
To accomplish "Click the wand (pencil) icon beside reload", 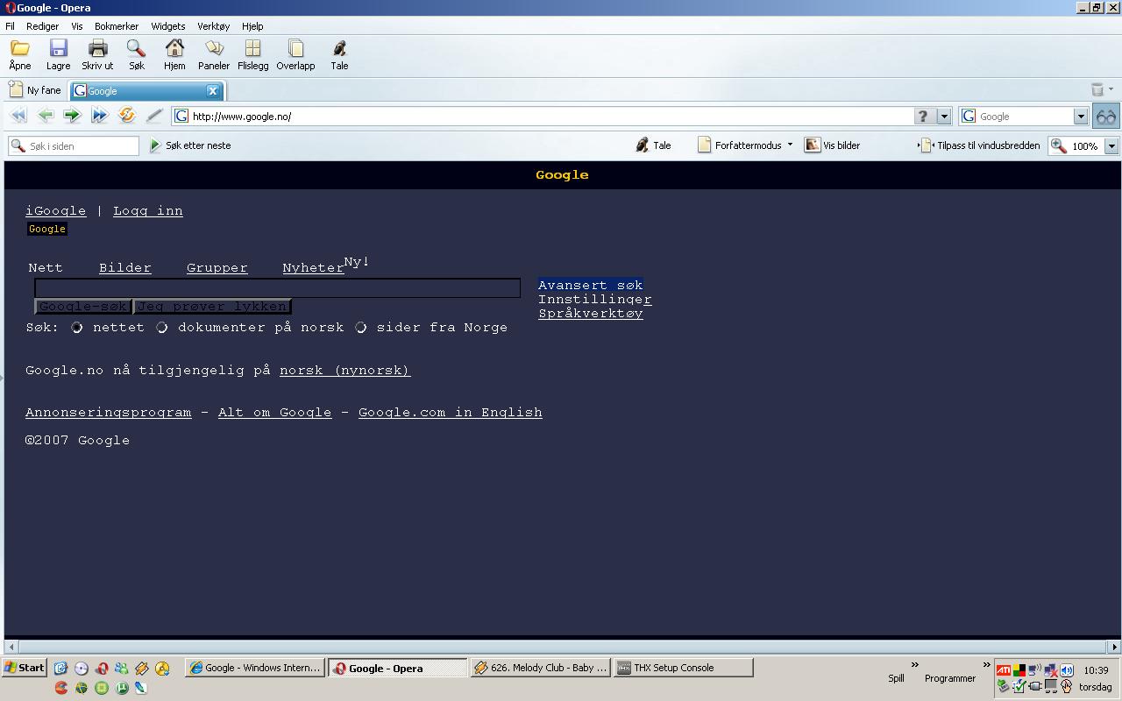I will click(x=154, y=116).
